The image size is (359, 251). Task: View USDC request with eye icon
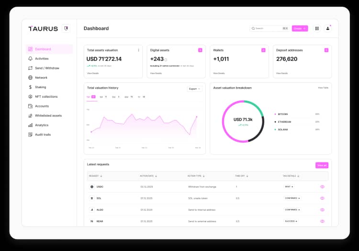322,187
